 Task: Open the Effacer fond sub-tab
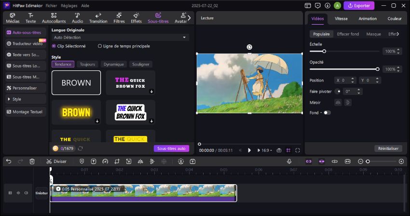coord(348,34)
